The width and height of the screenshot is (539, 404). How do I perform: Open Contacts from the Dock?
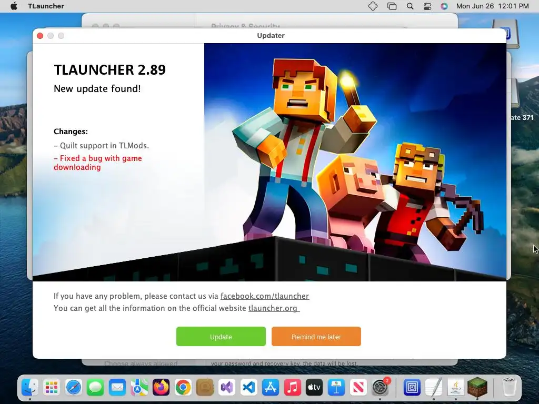click(205, 388)
